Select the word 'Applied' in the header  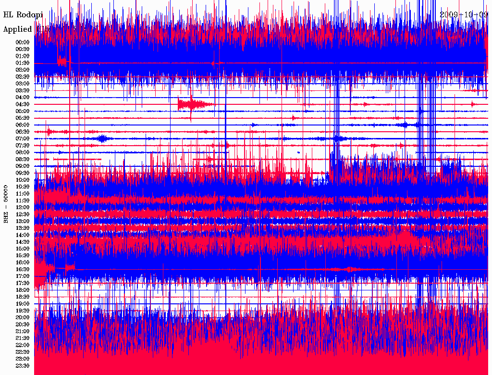18,29
